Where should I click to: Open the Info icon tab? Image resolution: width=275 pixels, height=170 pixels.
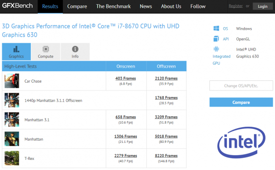[x=75, y=51]
